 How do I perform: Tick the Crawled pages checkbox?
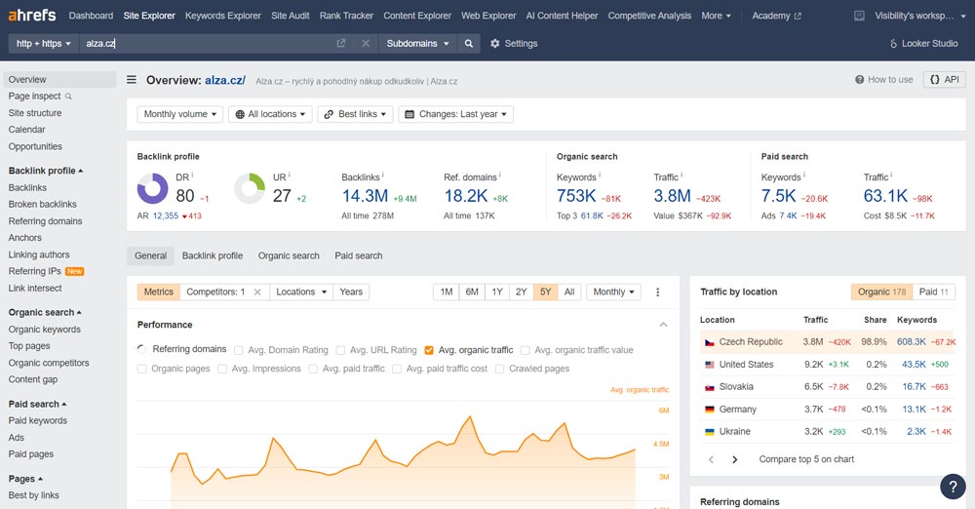[x=500, y=369]
